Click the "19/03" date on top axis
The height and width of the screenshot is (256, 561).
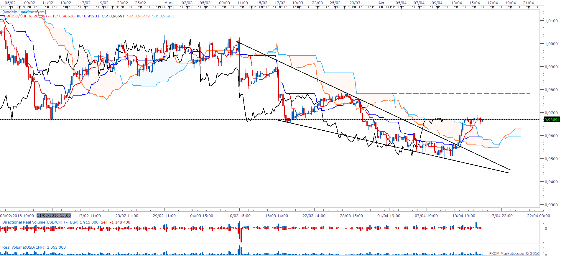point(298,3)
